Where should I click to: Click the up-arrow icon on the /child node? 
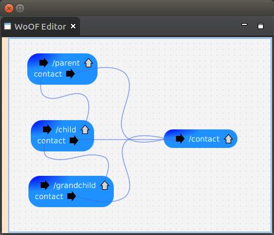[85, 129]
